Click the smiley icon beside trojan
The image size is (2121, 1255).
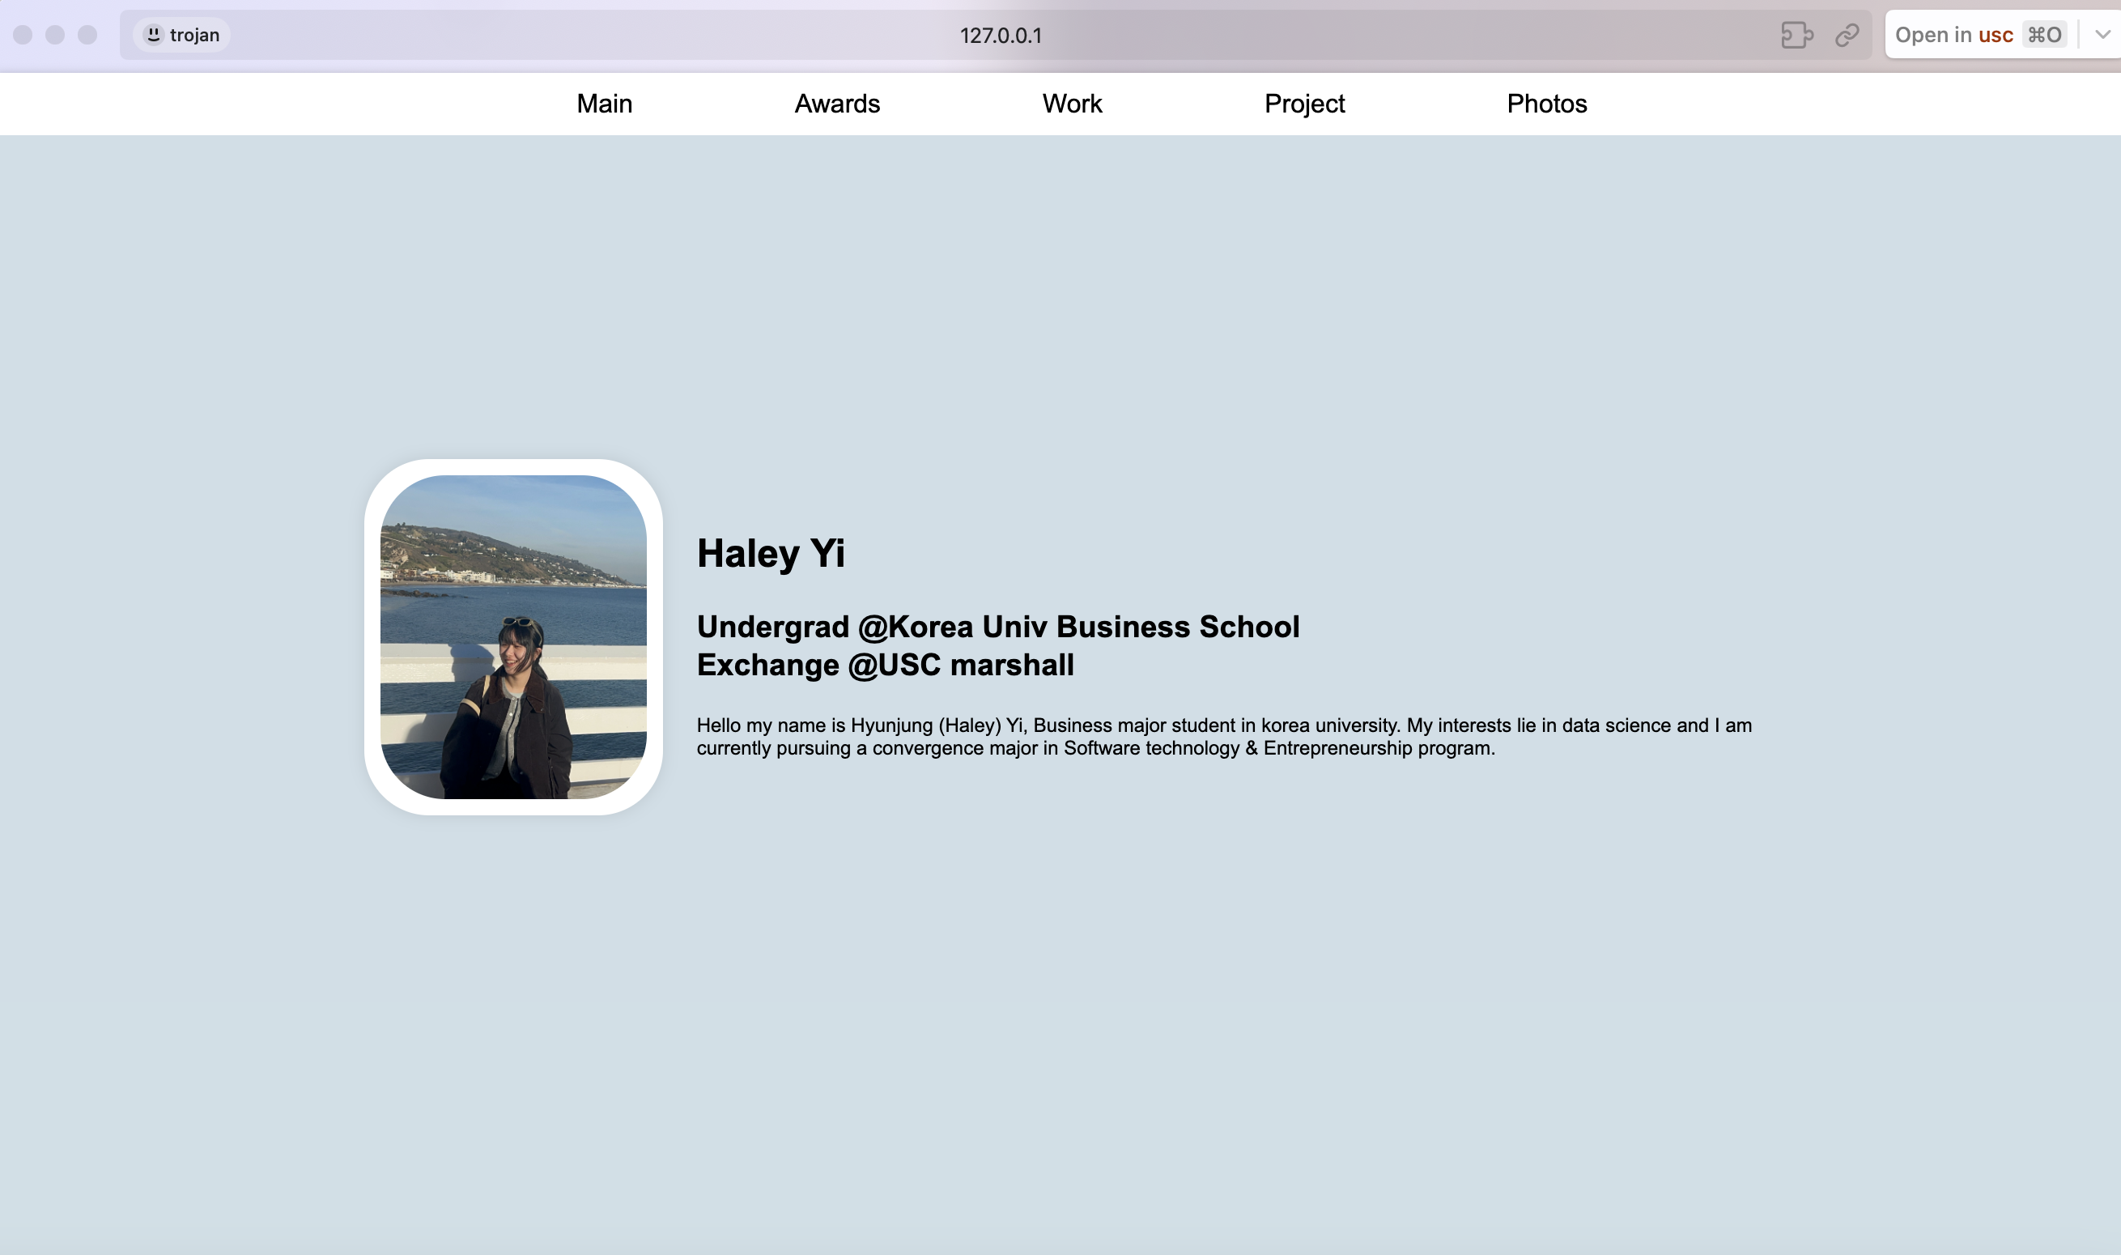pos(153,35)
